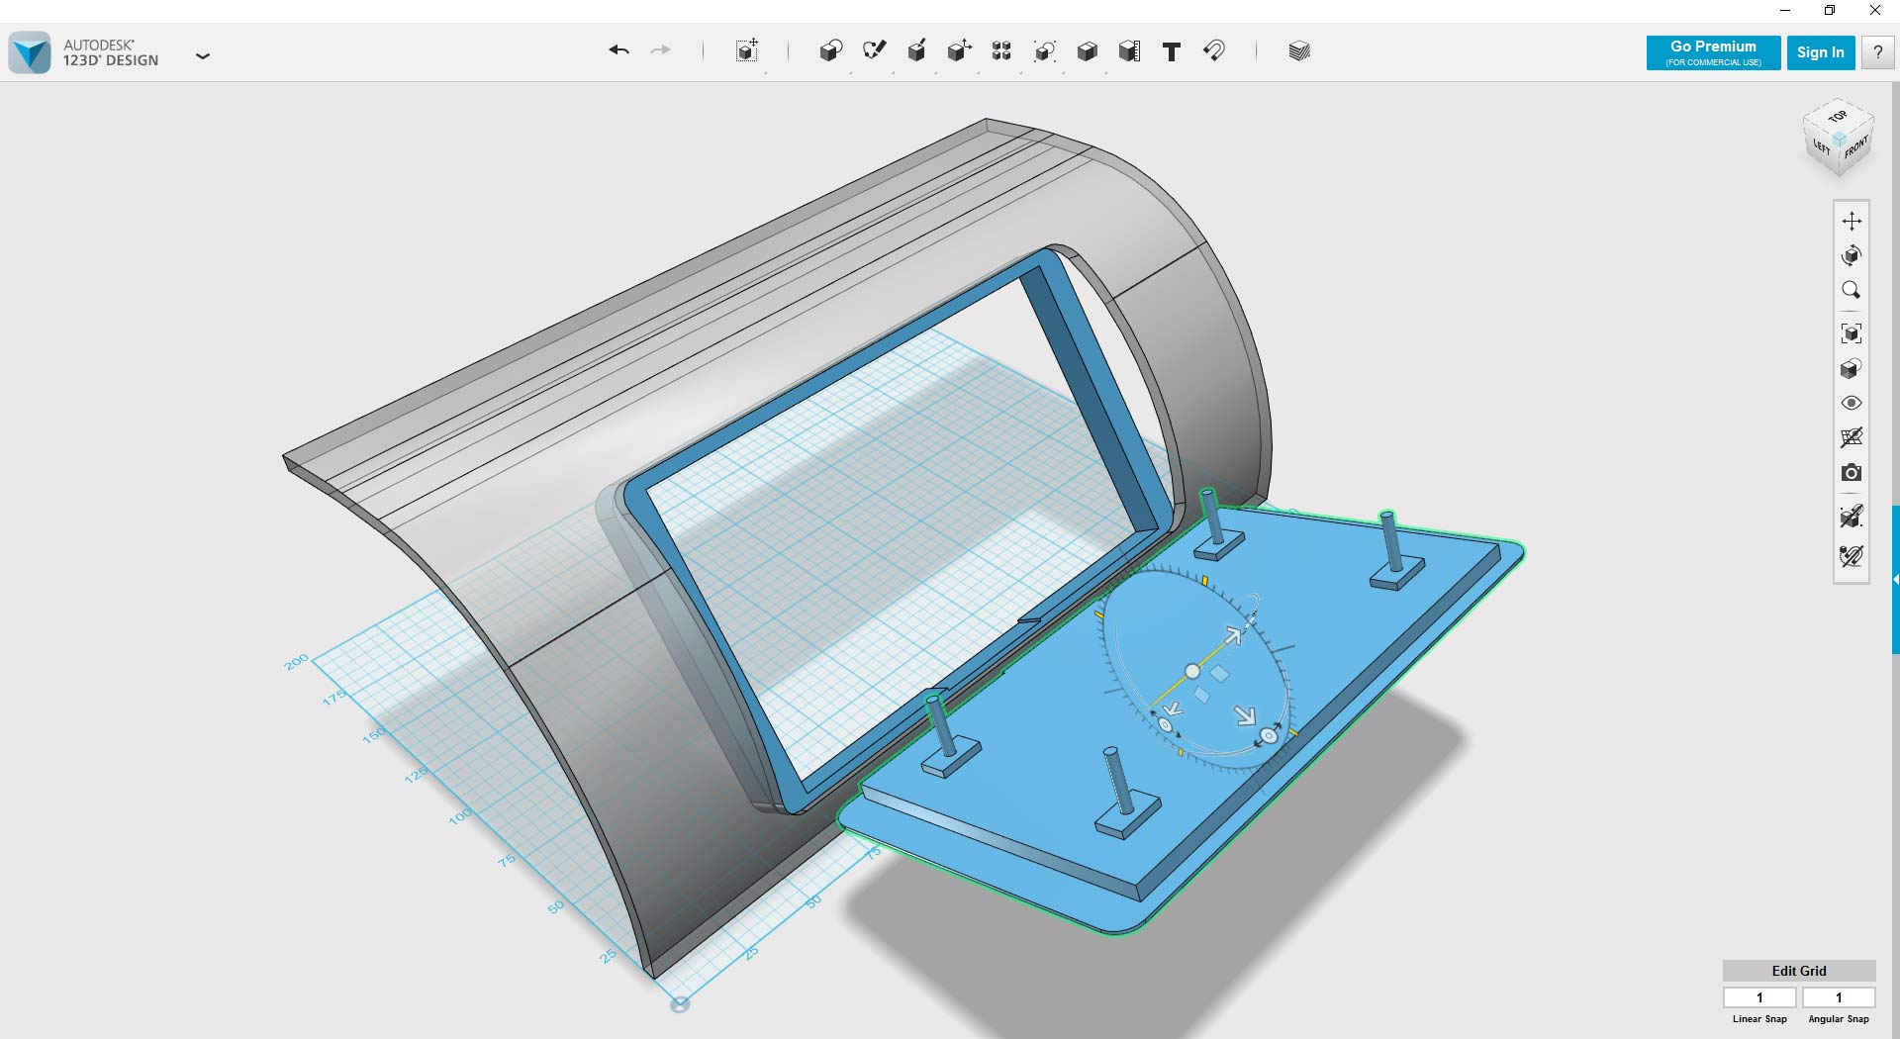Image resolution: width=1900 pixels, height=1039 pixels.
Task: Click the Go Premium button
Action: [1712, 52]
